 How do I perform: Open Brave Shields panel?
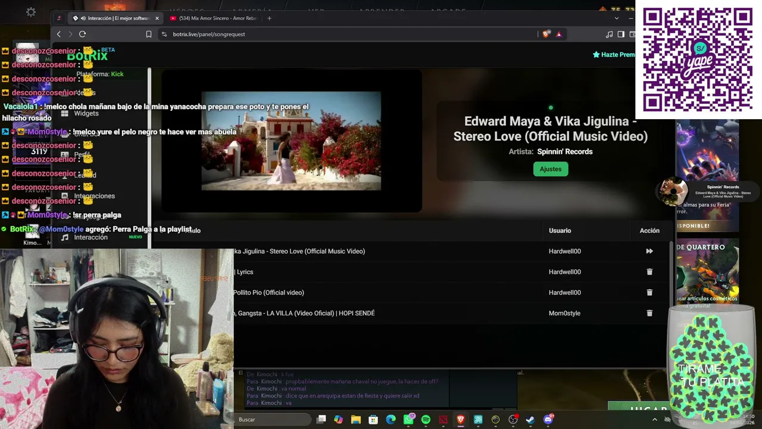click(x=546, y=34)
